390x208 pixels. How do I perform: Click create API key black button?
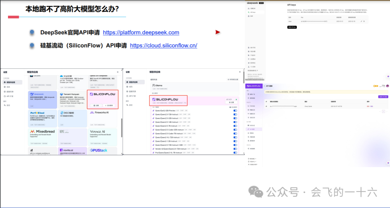tap(292, 27)
